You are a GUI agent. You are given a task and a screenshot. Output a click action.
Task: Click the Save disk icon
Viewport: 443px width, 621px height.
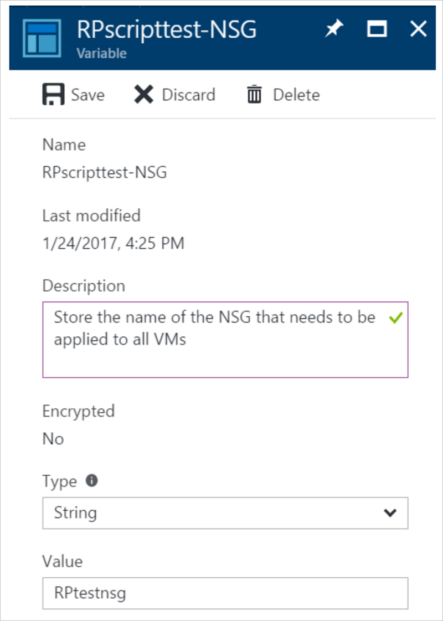pyautogui.click(x=53, y=94)
